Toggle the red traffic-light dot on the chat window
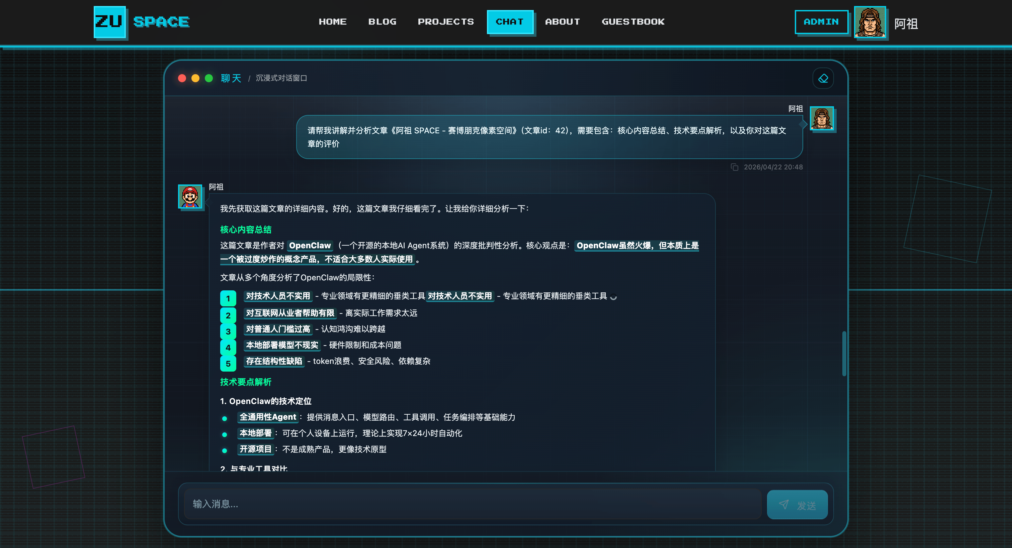Image resolution: width=1012 pixels, height=548 pixels. coord(182,78)
